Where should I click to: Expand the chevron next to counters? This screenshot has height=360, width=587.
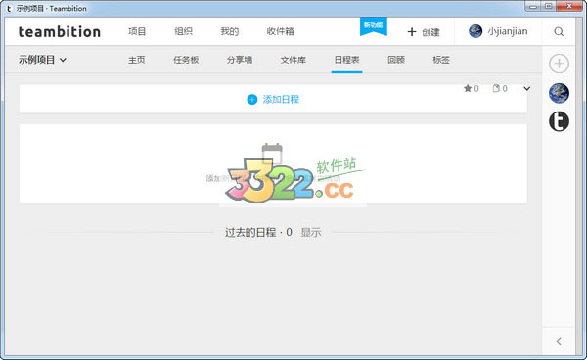[x=526, y=89]
